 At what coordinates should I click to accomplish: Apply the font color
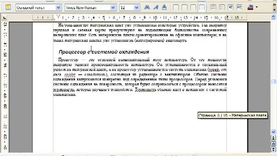pyautogui.click(x=250, y=7)
